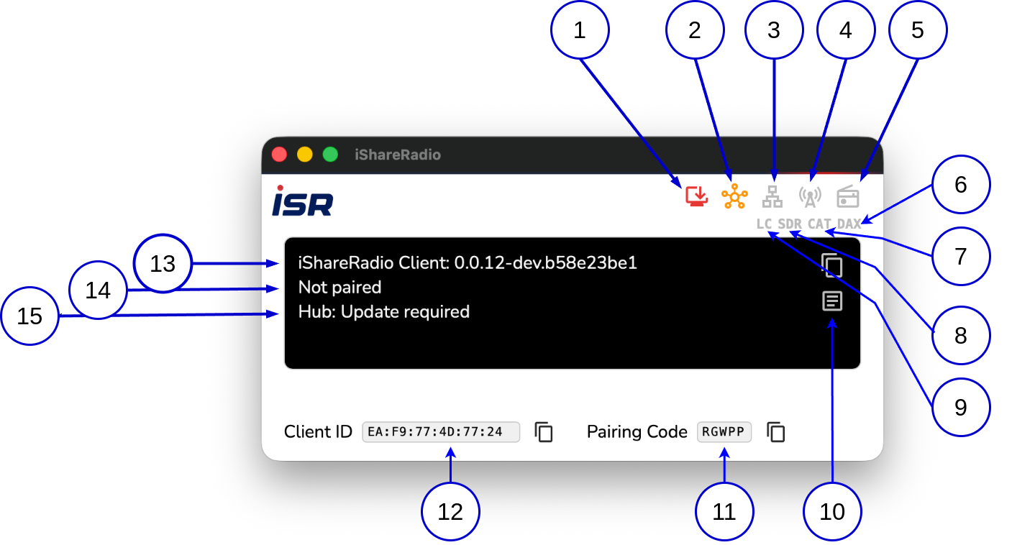Image resolution: width=1012 pixels, height=545 pixels.
Task: Select the Client ID field showing EA:F9:77:4D:77:24
Action: click(x=441, y=432)
